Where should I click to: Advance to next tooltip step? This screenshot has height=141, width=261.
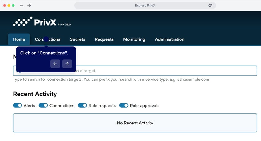coord(67,64)
